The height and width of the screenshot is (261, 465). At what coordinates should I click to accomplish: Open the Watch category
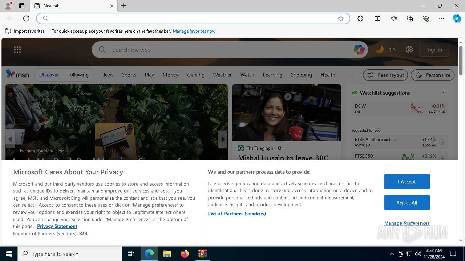pyautogui.click(x=247, y=75)
